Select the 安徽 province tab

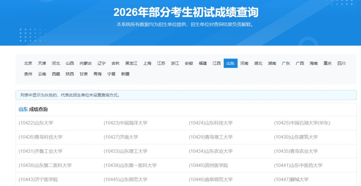[x=189, y=63]
